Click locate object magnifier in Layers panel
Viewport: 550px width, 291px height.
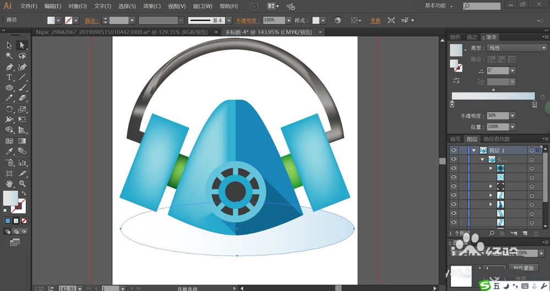point(491,233)
